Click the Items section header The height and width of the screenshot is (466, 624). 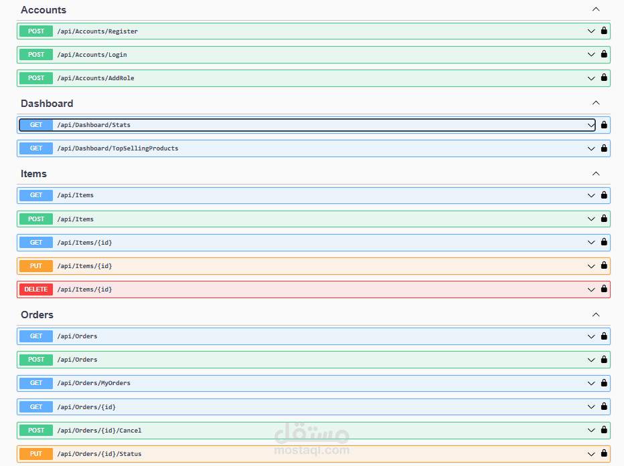pos(33,173)
